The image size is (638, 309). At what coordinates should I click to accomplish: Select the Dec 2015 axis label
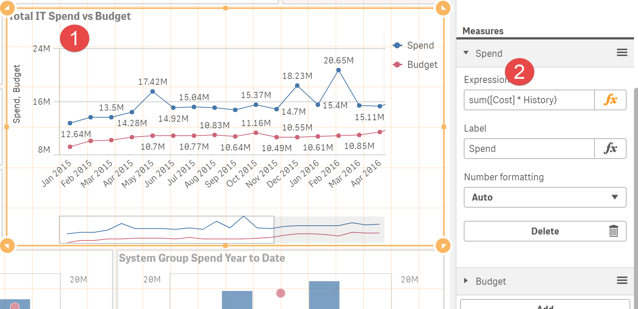point(282,174)
